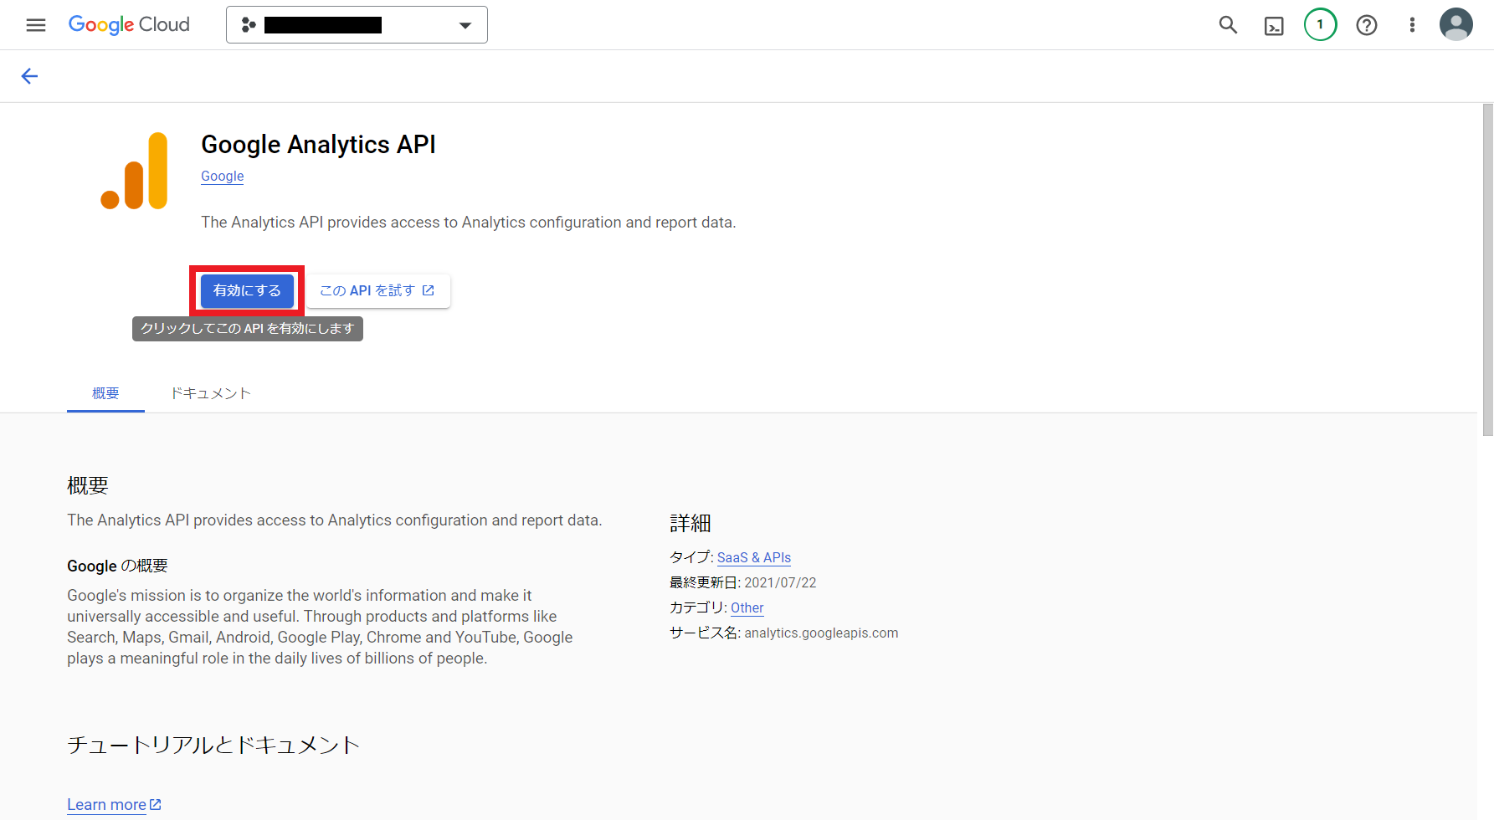The width and height of the screenshot is (1494, 820).
Task: Click the Google Analytics logo image
Action: coord(134,171)
